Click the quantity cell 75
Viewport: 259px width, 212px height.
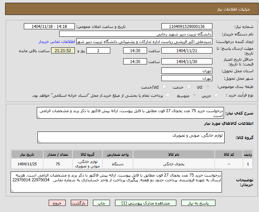[58, 164]
